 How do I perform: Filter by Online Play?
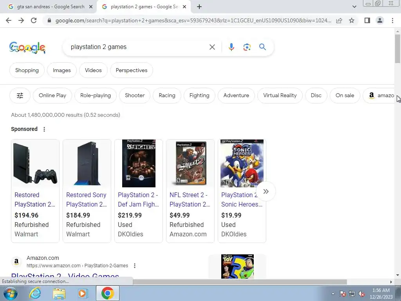point(52,96)
